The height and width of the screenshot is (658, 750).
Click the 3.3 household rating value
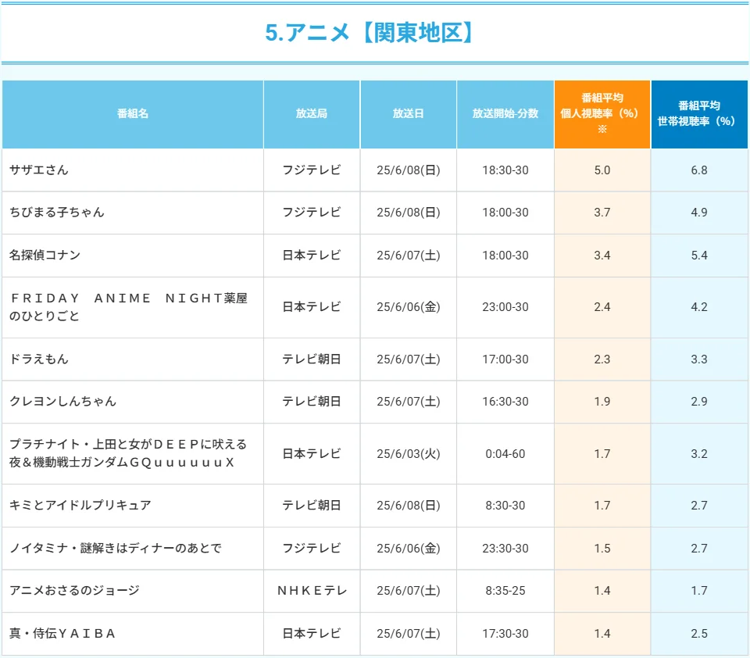pyautogui.click(x=698, y=359)
